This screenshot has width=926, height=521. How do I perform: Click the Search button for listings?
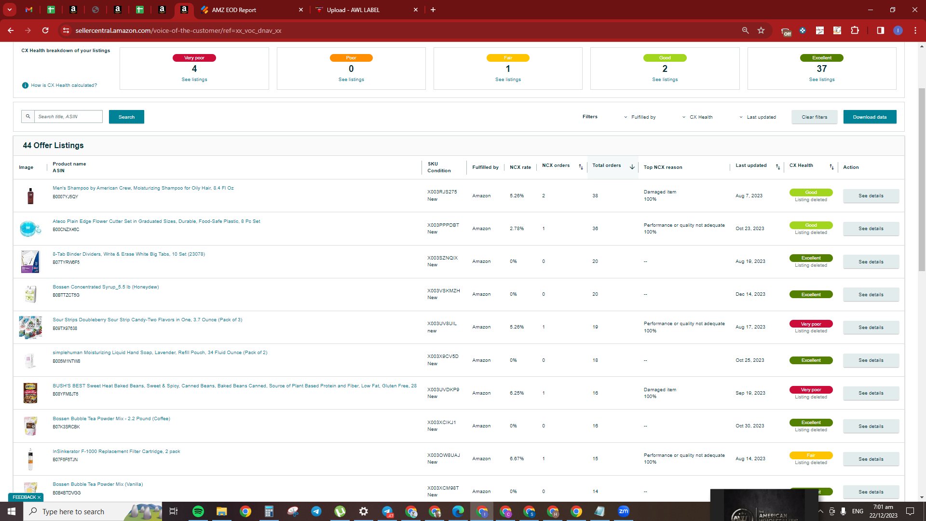click(x=126, y=117)
